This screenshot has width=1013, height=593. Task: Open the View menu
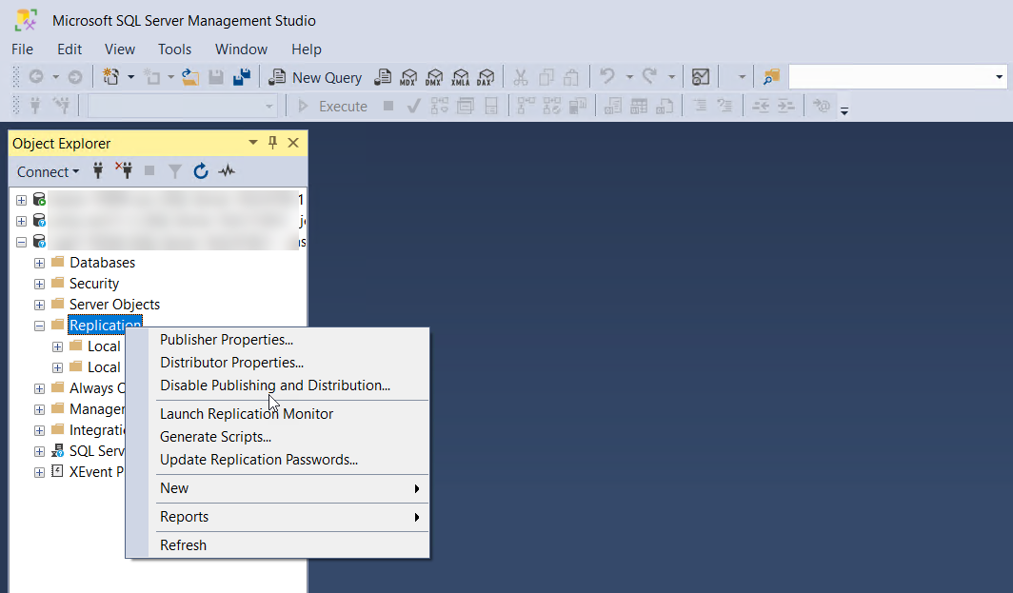120,49
